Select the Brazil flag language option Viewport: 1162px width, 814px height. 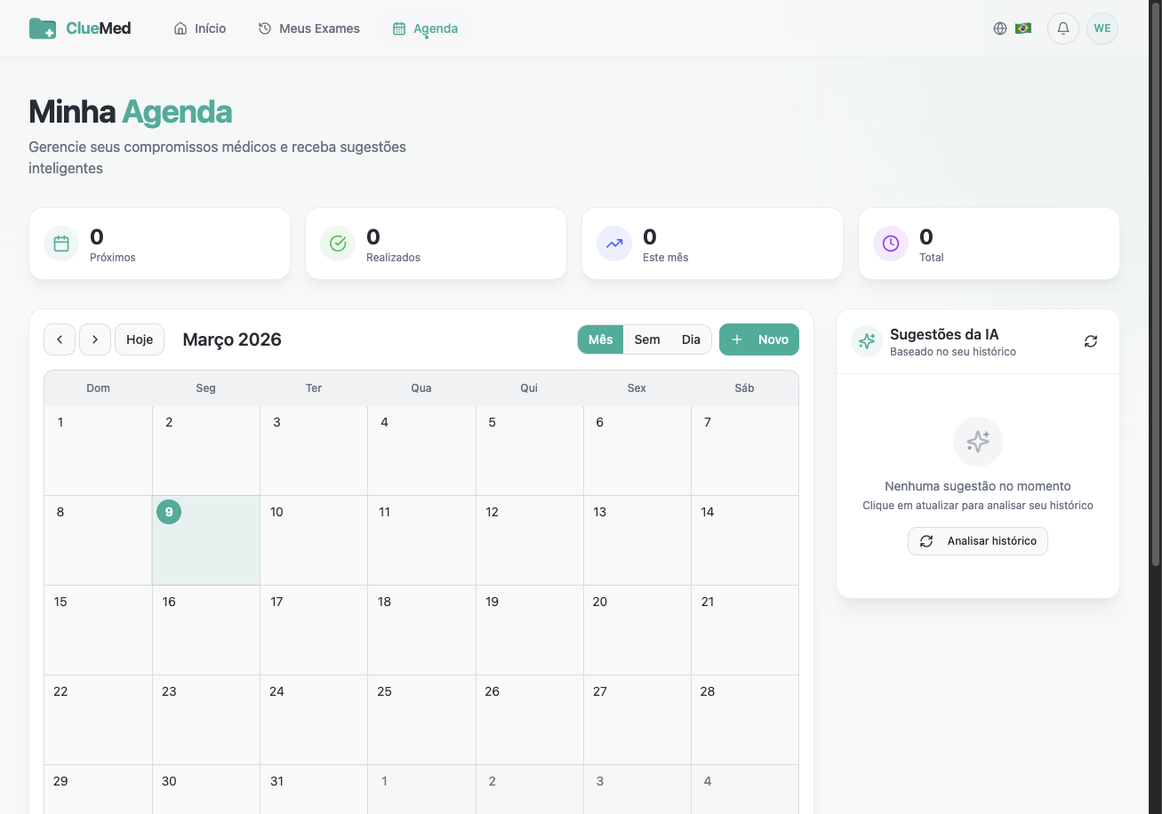tap(1023, 28)
